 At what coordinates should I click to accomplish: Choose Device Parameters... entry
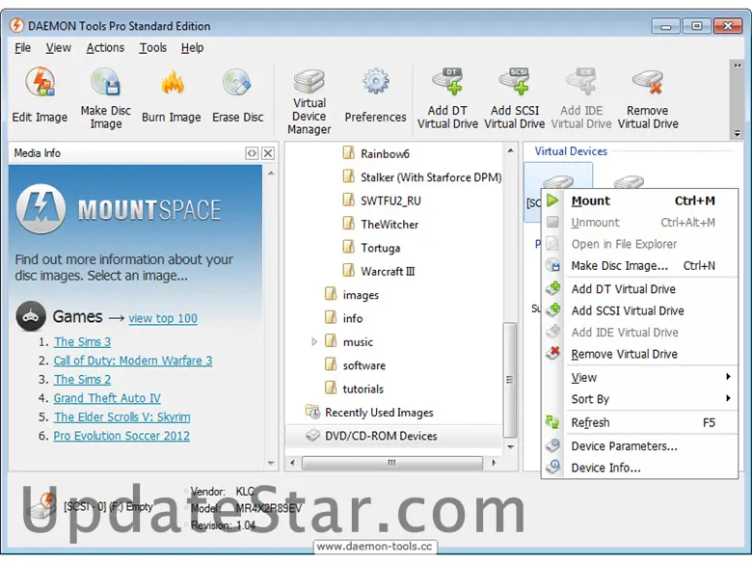(640, 446)
